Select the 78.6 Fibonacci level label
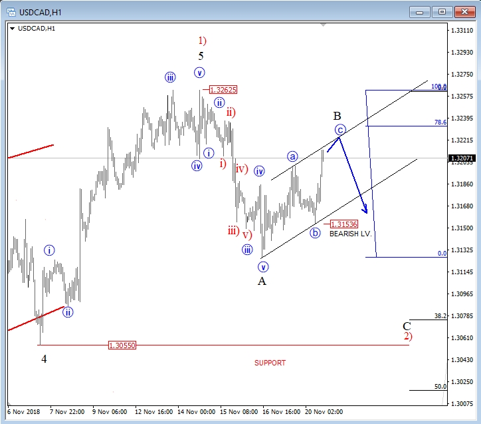This screenshot has height=424, width=481. click(x=440, y=122)
